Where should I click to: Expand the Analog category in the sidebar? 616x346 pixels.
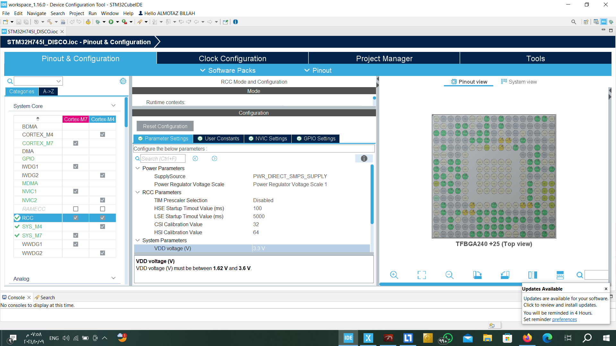click(x=113, y=278)
